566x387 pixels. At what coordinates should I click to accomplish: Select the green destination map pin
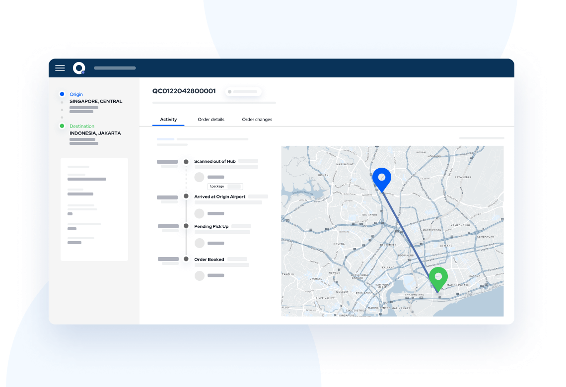coord(438,279)
